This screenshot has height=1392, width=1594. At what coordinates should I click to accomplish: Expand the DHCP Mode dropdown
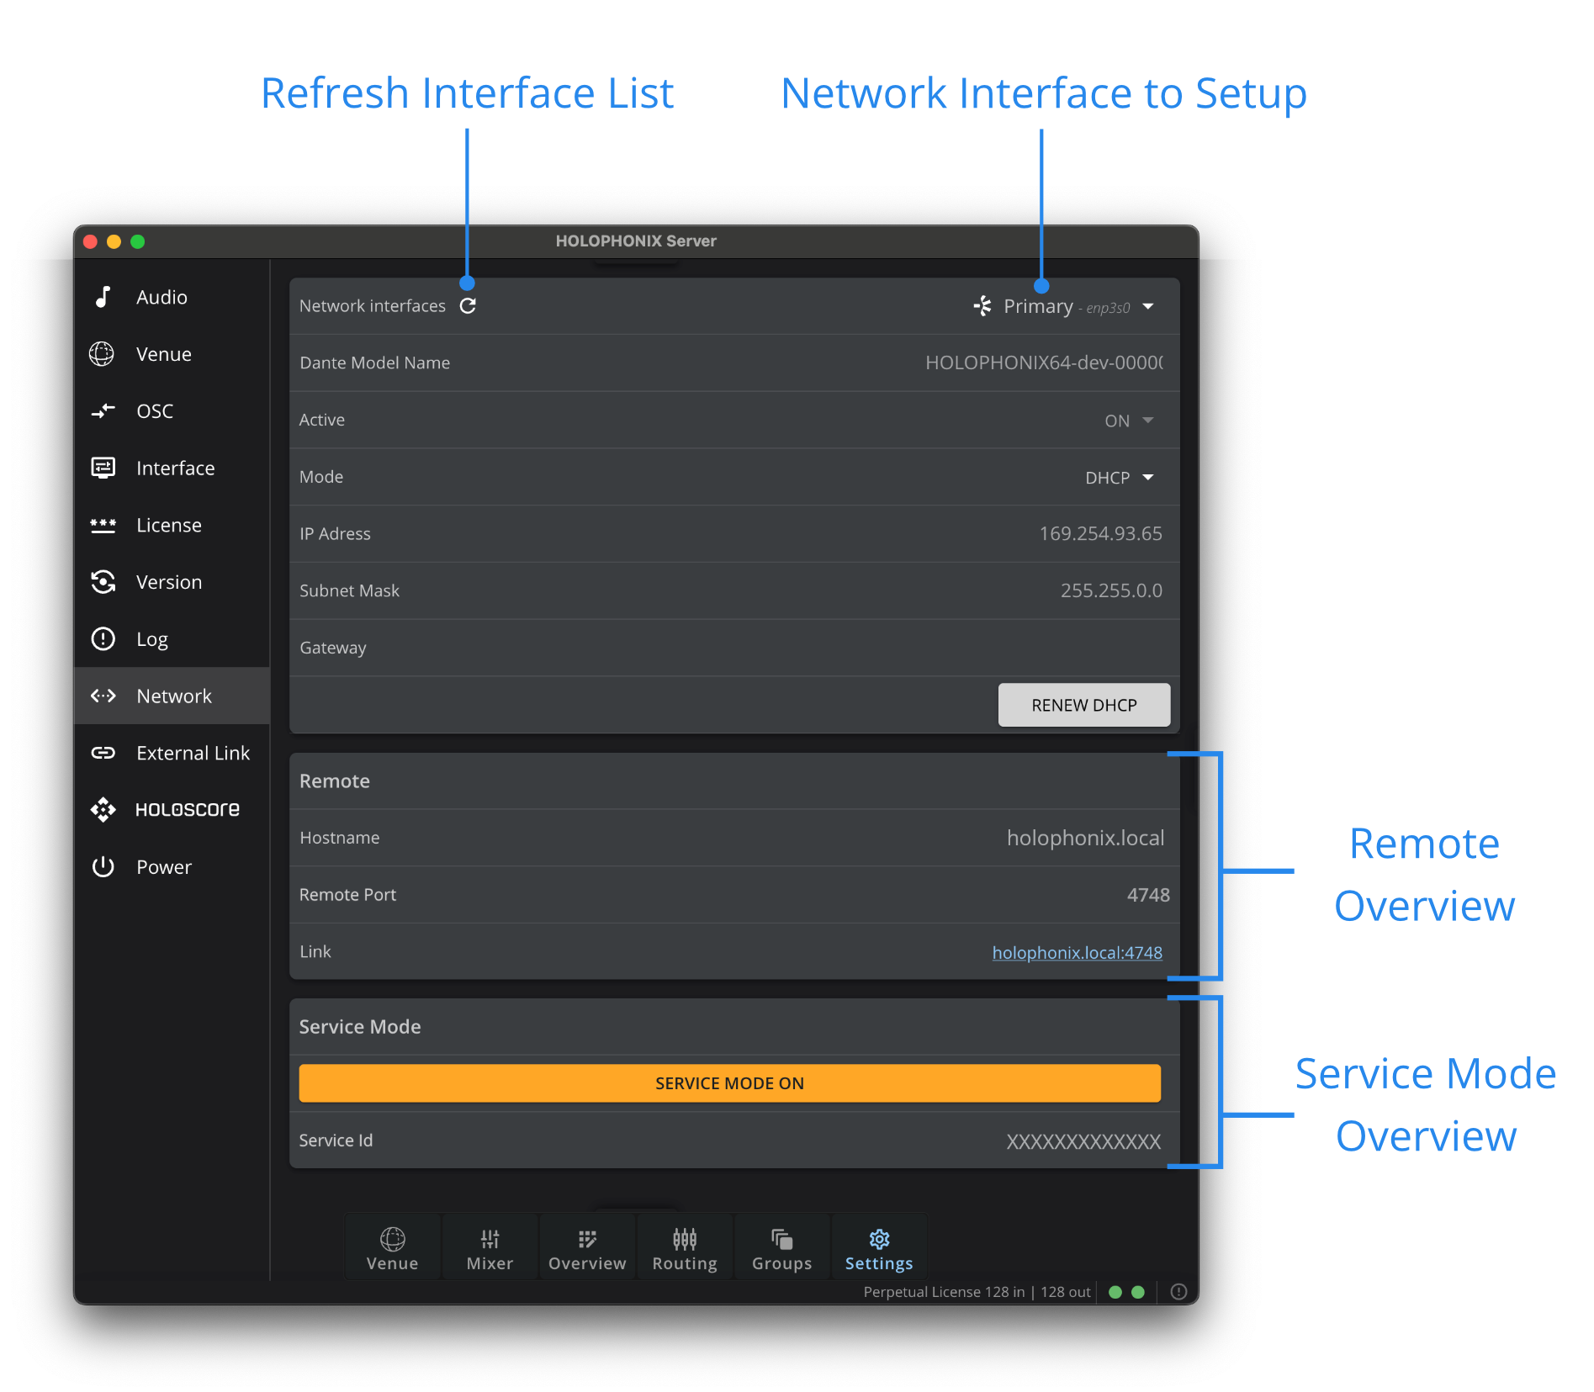1119,478
